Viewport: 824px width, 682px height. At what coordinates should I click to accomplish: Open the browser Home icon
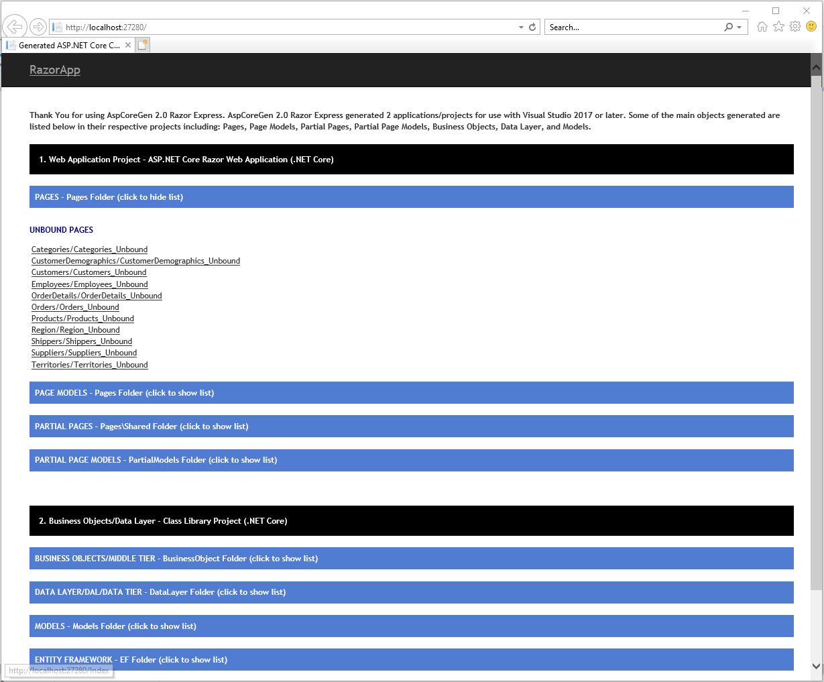tap(762, 27)
